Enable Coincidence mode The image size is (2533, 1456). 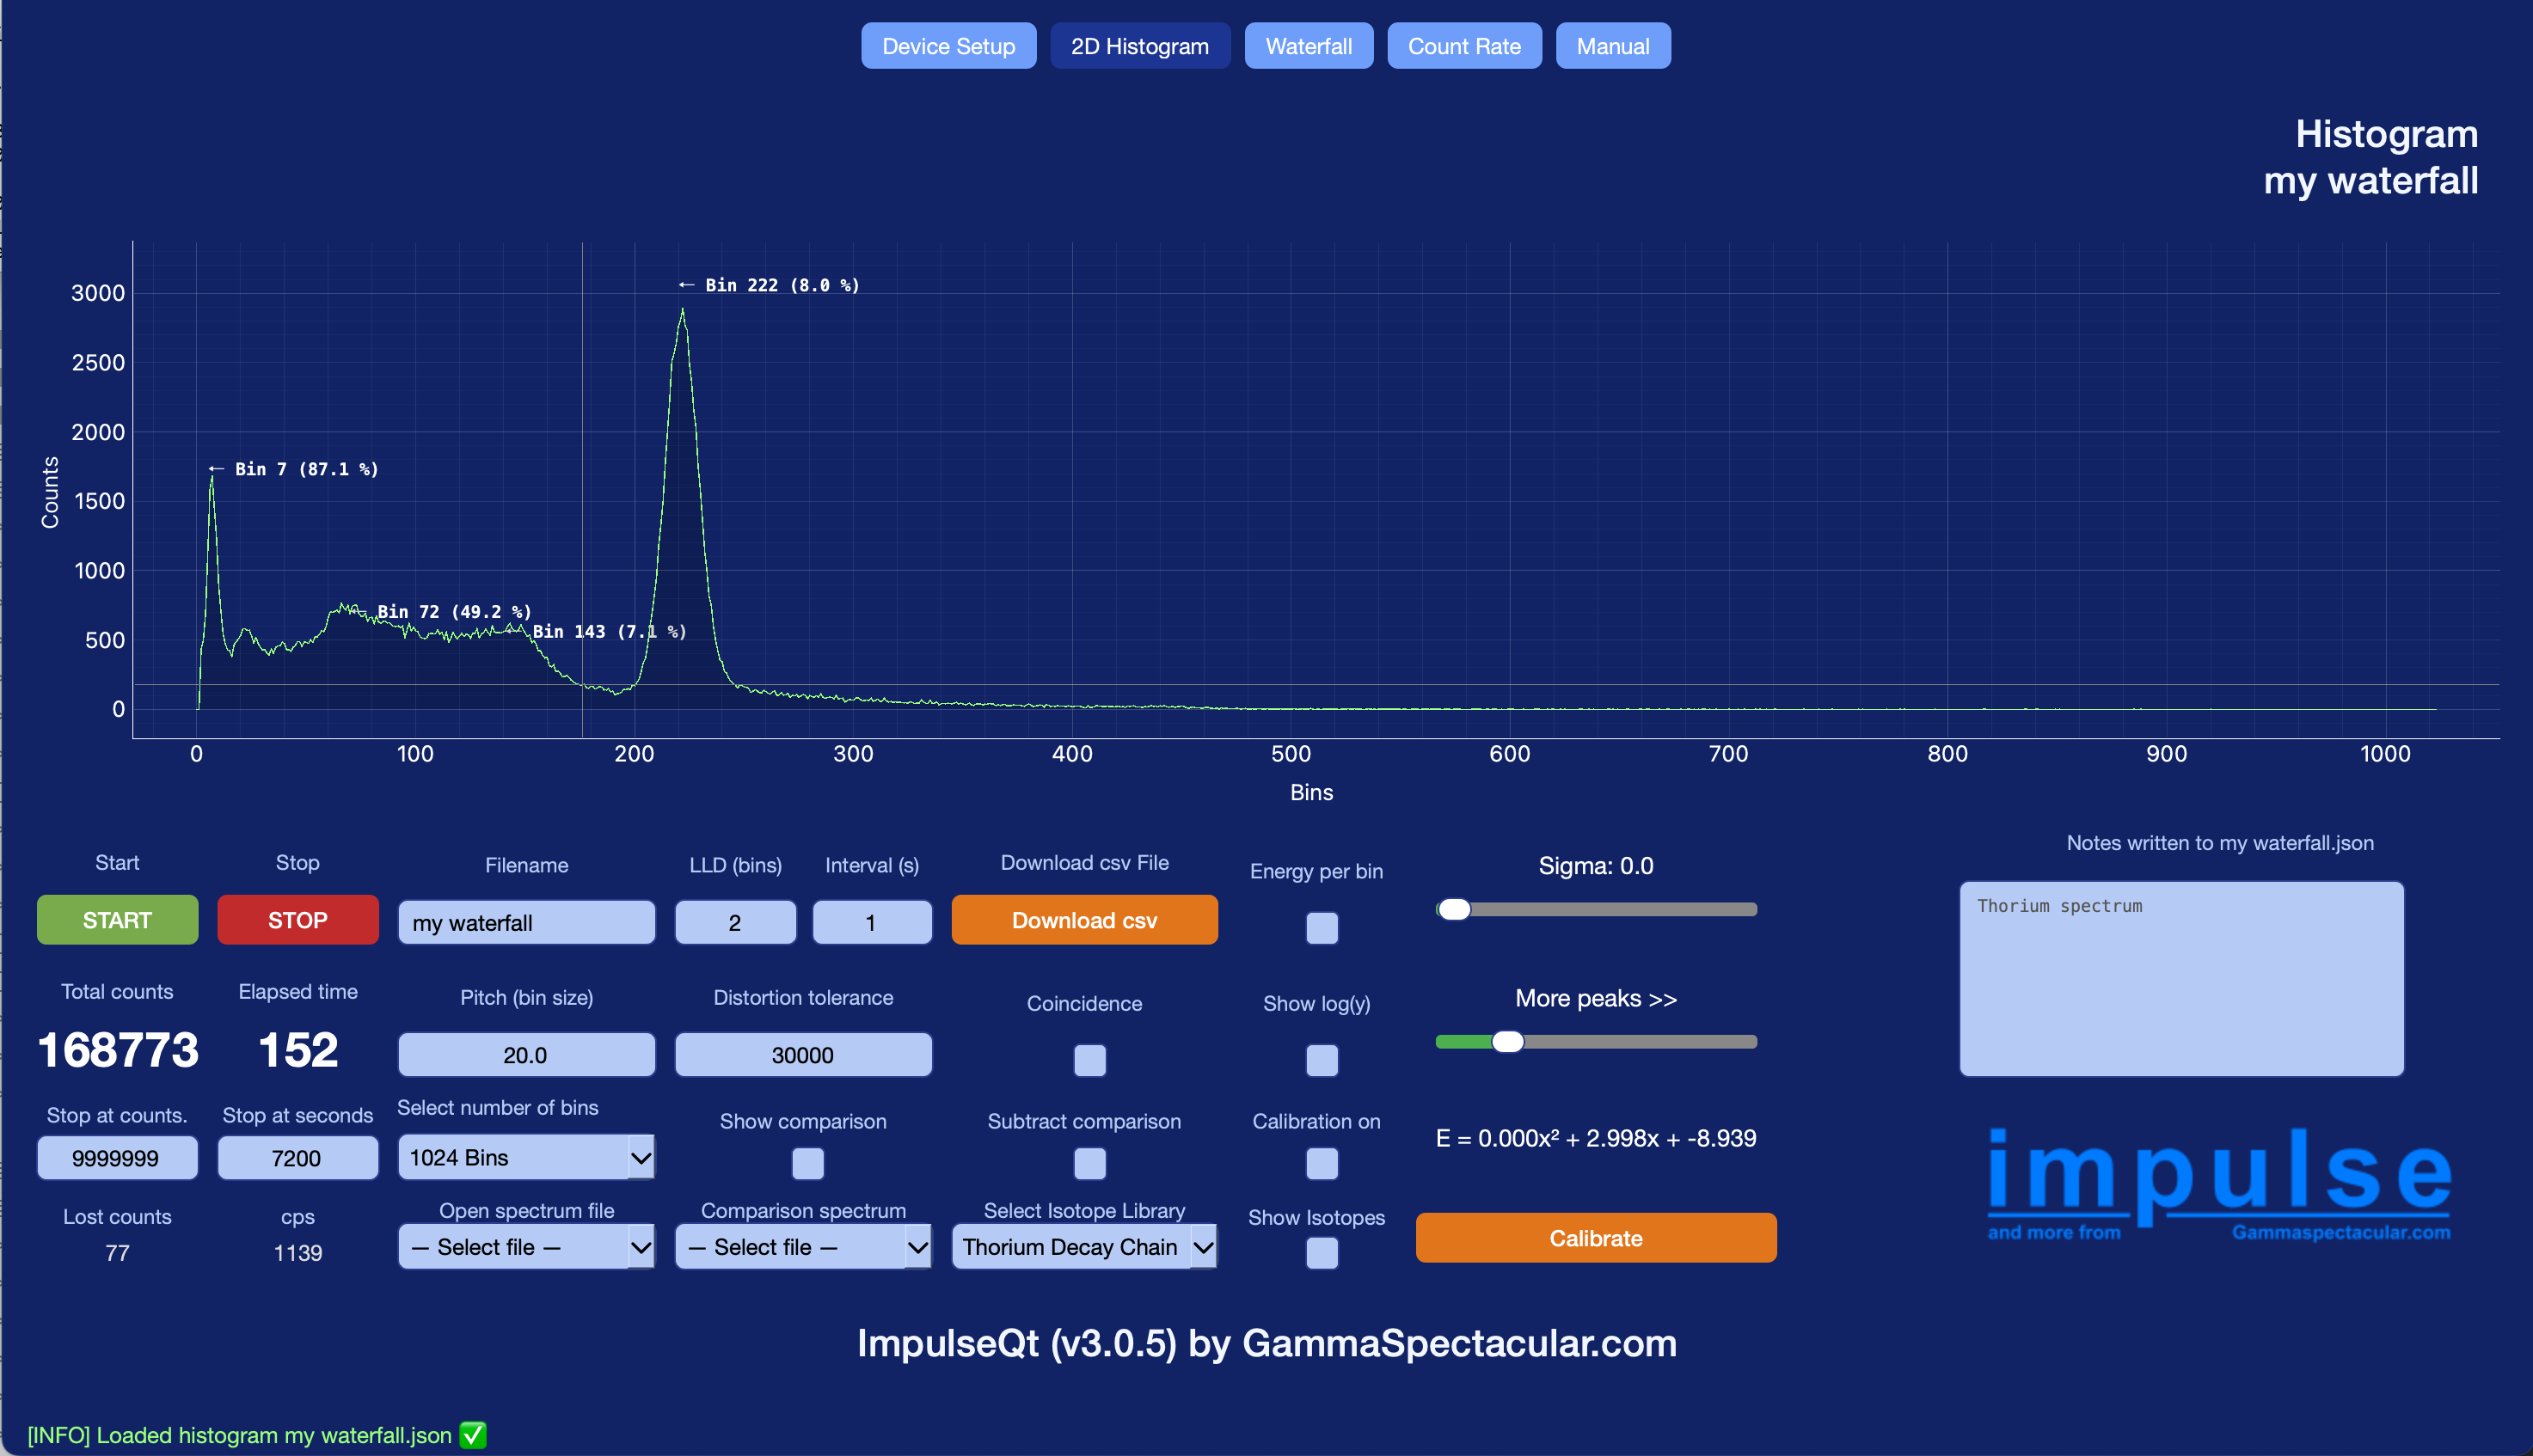[x=1089, y=1061]
